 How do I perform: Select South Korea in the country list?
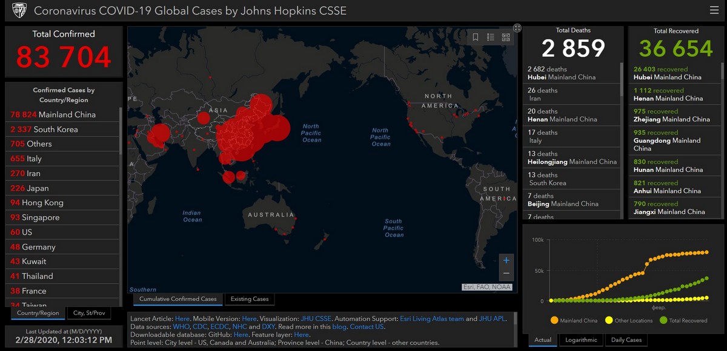pos(44,129)
